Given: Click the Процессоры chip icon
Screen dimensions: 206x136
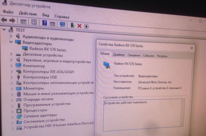Looking at the screenshot, I should (x=19, y=111).
